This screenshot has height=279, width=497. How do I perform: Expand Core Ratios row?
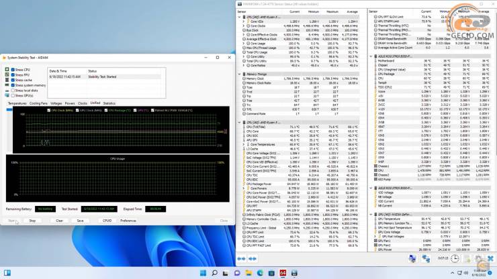(x=243, y=66)
